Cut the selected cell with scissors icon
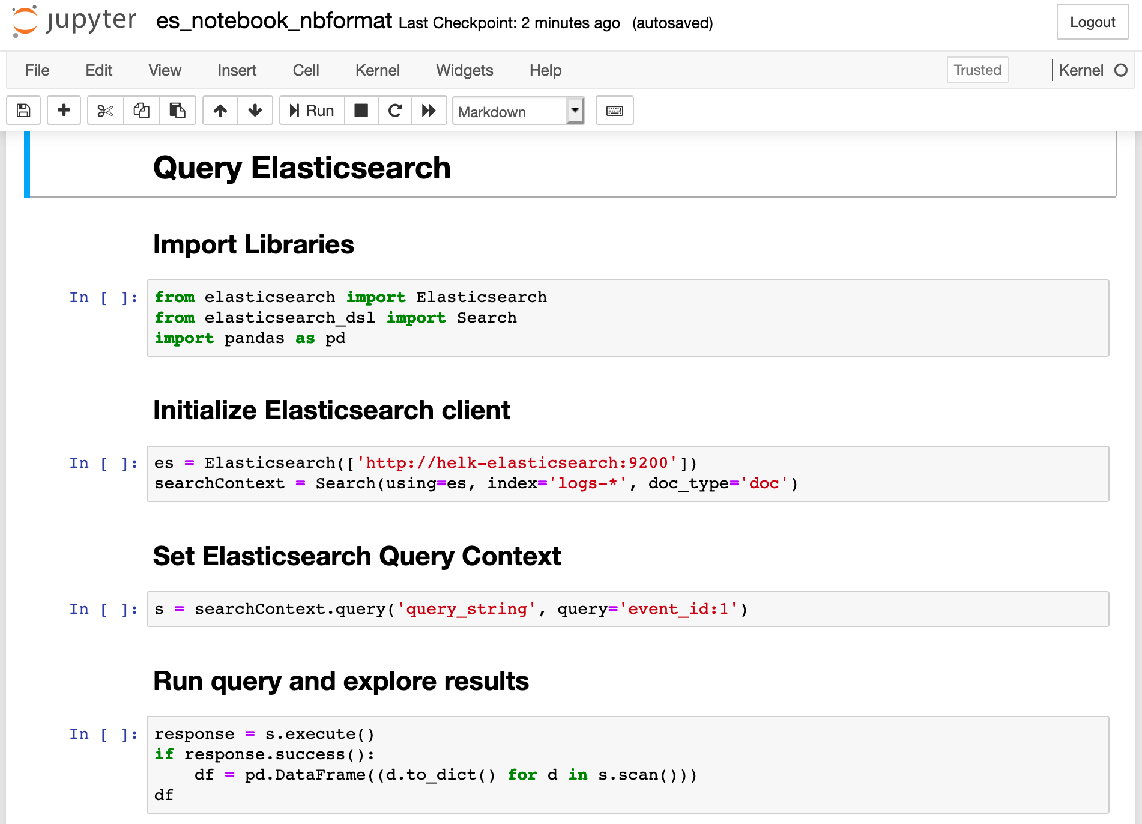This screenshot has height=824, width=1142. (x=104, y=111)
